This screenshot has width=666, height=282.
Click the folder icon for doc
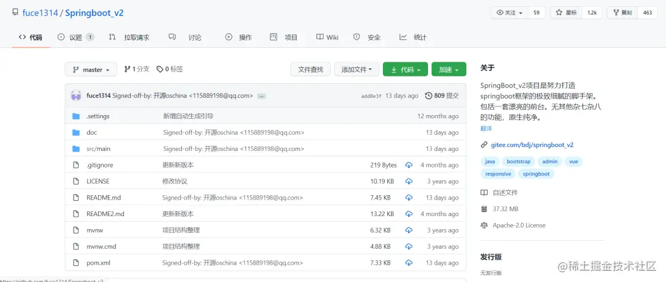click(x=76, y=132)
